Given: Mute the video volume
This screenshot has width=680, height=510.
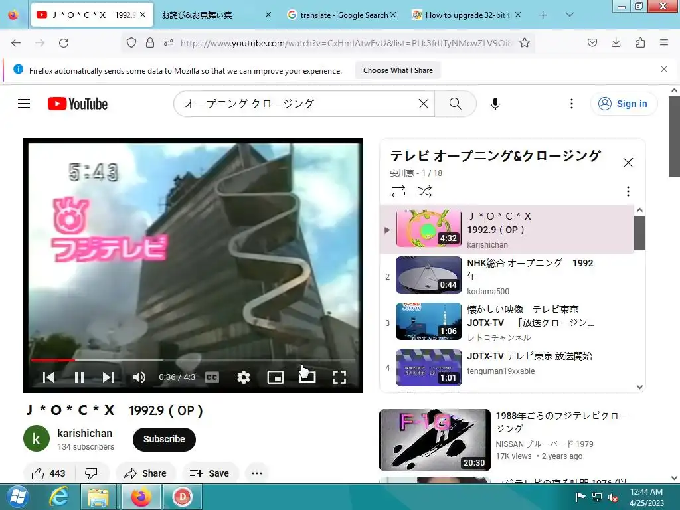Looking at the screenshot, I should [x=139, y=377].
